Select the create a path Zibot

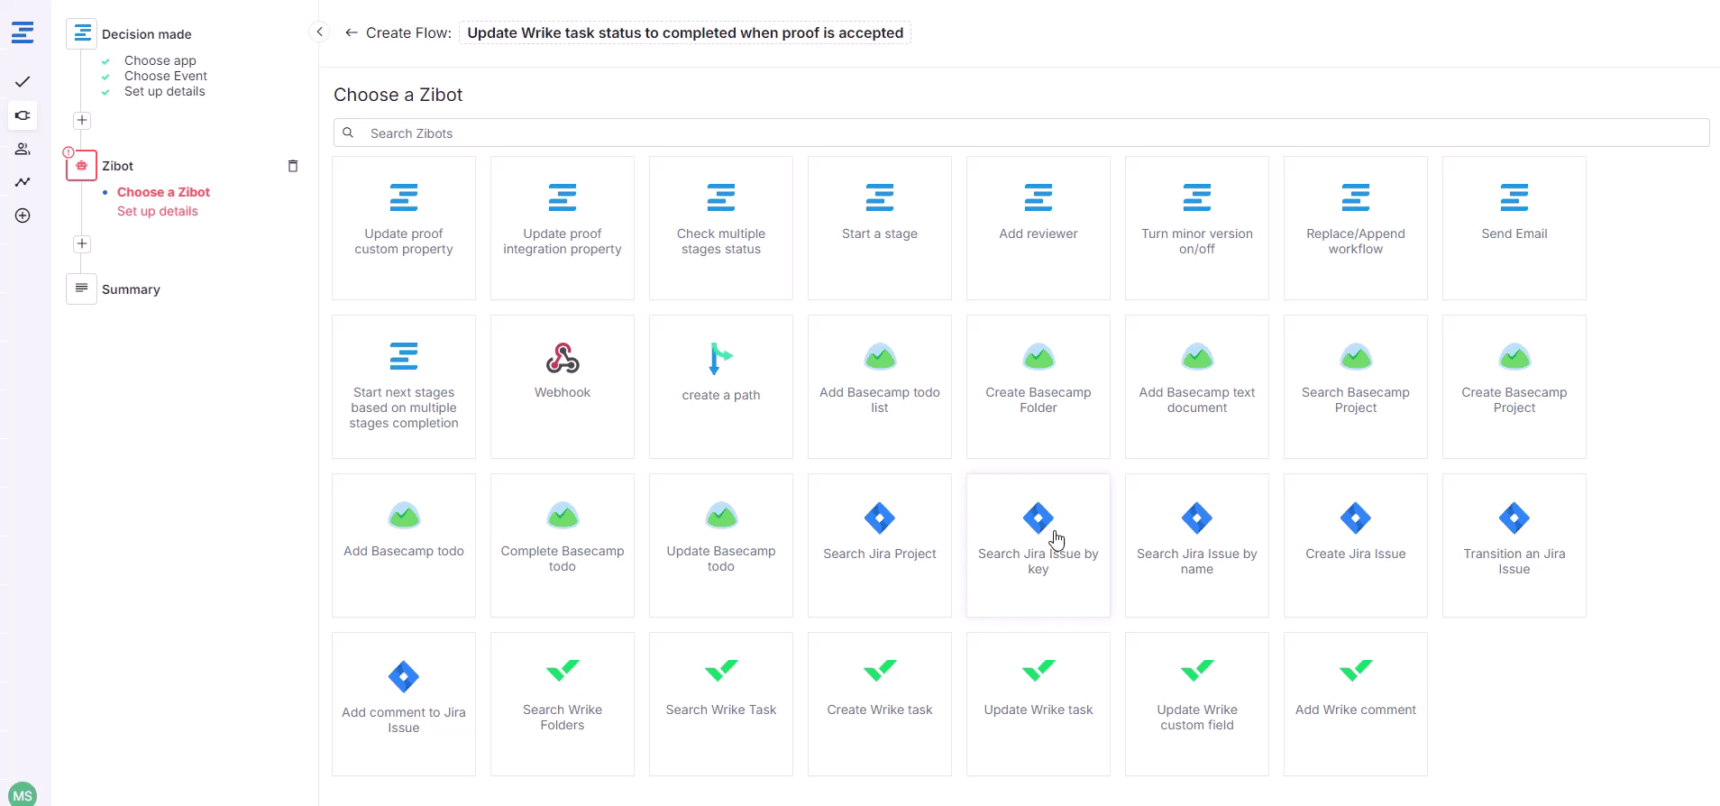click(721, 386)
